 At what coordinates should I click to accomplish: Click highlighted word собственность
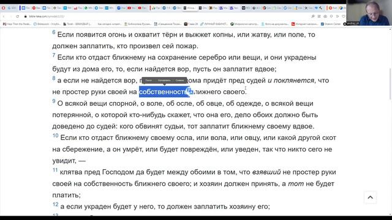click(164, 92)
